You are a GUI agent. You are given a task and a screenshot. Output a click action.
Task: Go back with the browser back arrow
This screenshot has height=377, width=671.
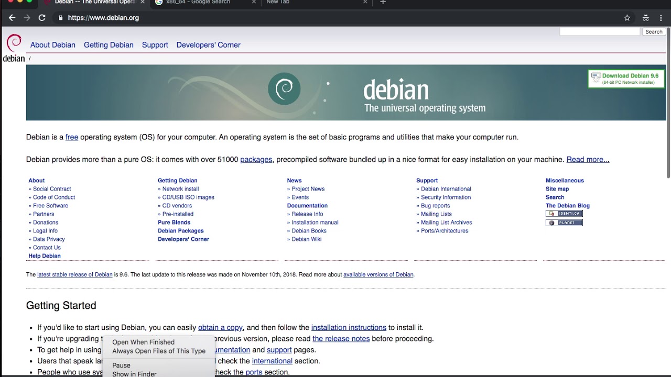pyautogui.click(x=12, y=18)
